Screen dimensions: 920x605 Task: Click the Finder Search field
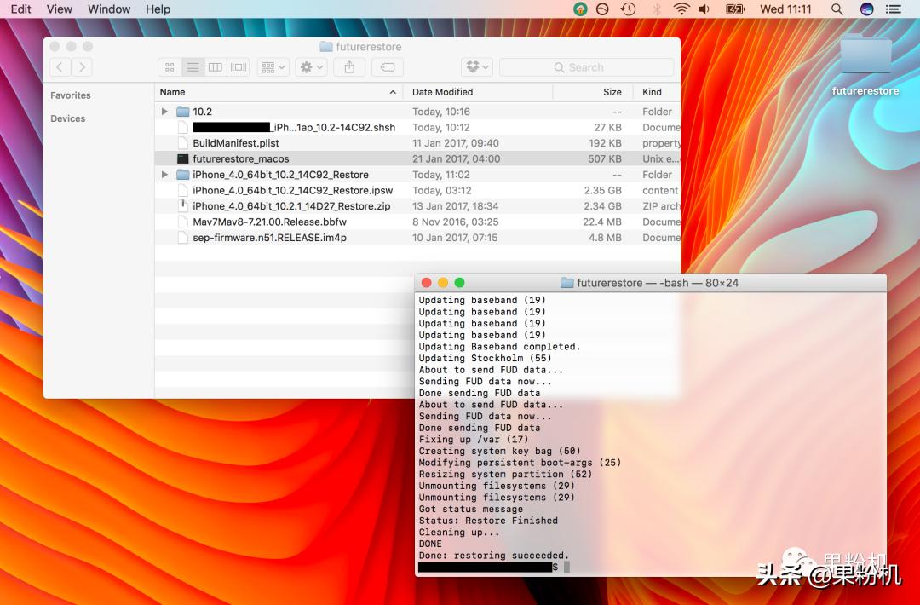(x=586, y=67)
